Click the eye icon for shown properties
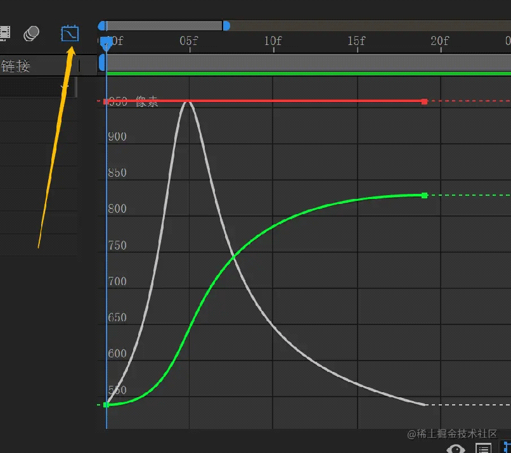 pyautogui.click(x=455, y=449)
